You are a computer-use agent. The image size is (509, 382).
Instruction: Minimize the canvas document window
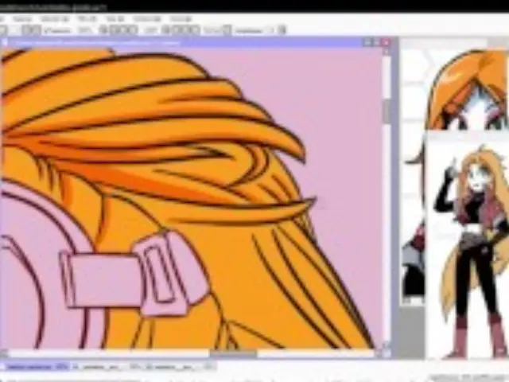(x=367, y=42)
